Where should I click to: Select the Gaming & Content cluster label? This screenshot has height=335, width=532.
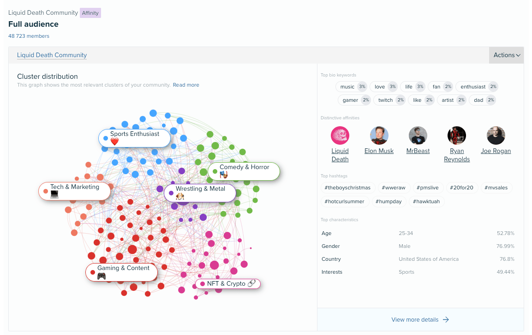pyautogui.click(x=121, y=272)
